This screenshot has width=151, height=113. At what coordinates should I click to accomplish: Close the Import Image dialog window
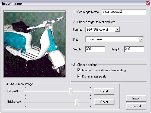tap(148, 3)
